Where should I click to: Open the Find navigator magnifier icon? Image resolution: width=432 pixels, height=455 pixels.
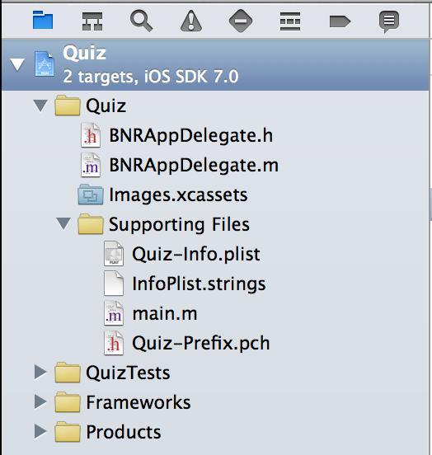click(141, 21)
